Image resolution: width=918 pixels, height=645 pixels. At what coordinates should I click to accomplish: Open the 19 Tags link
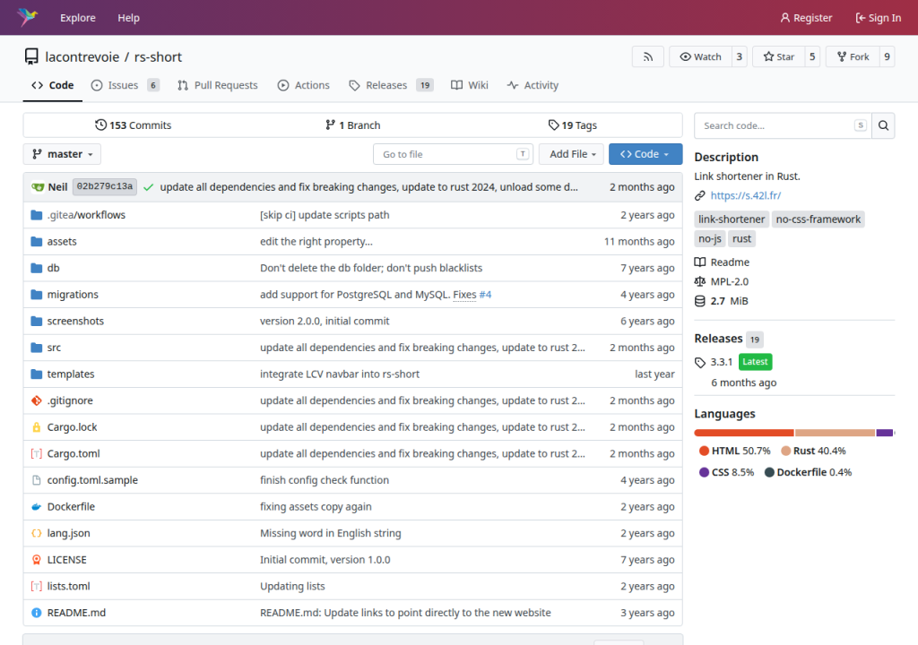tap(573, 125)
